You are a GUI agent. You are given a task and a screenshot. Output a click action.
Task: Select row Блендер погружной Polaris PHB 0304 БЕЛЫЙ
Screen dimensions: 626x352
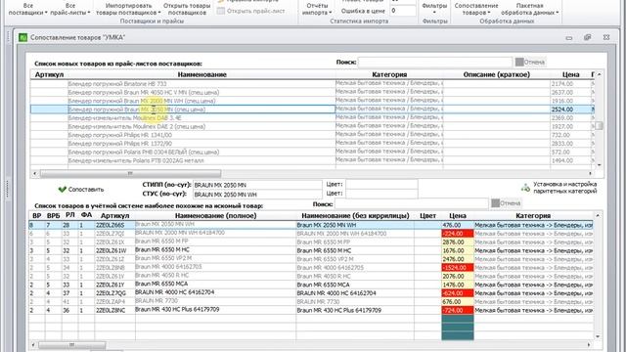pos(312,153)
